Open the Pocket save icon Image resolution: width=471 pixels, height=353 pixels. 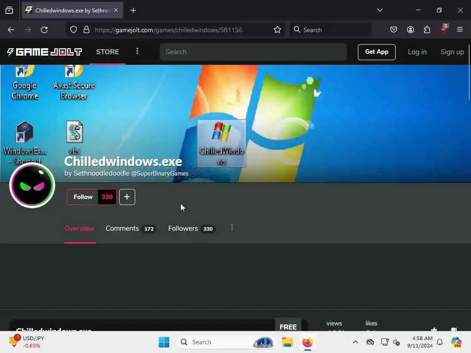[x=394, y=30]
